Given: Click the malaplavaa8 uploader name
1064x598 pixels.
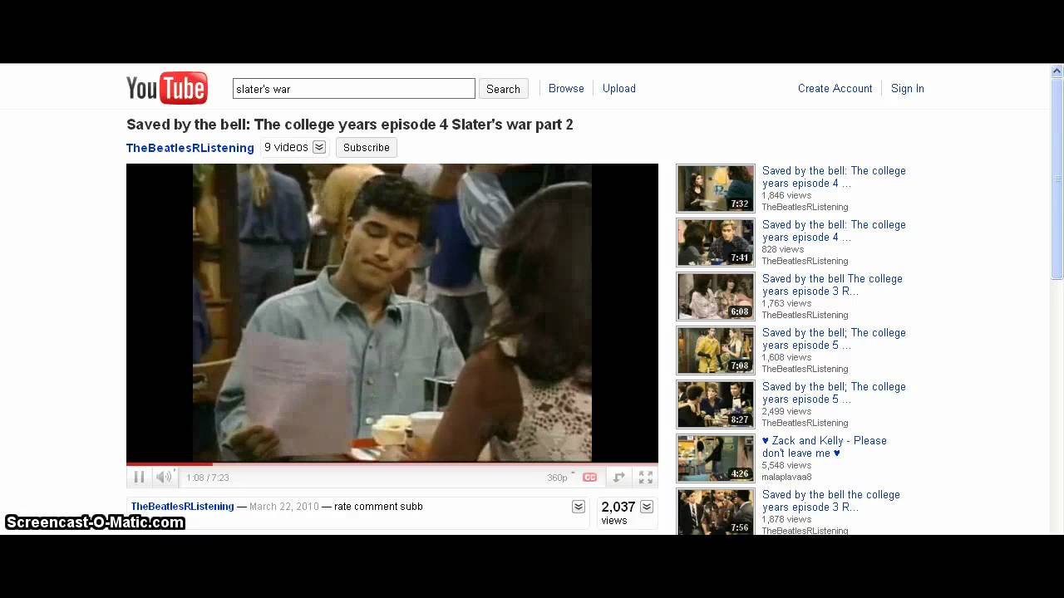Looking at the screenshot, I should [x=786, y=477].
